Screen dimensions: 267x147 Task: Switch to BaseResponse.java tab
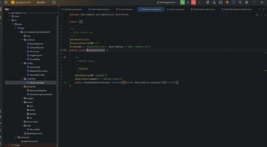click(72, 9)
